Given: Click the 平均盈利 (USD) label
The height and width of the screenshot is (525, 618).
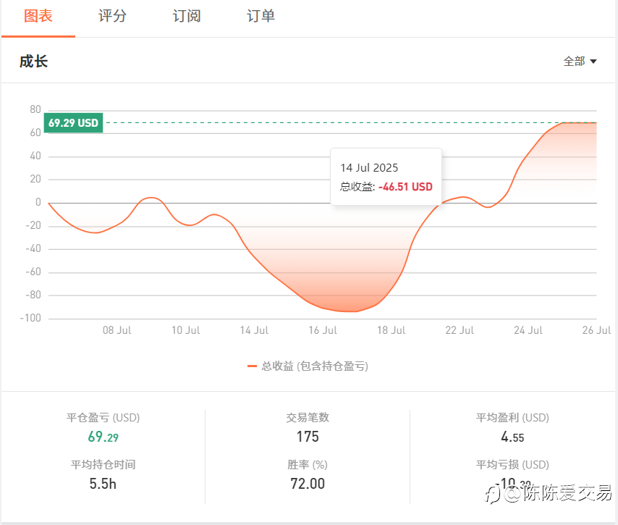Looking at the screenshot, I should 512,417.
